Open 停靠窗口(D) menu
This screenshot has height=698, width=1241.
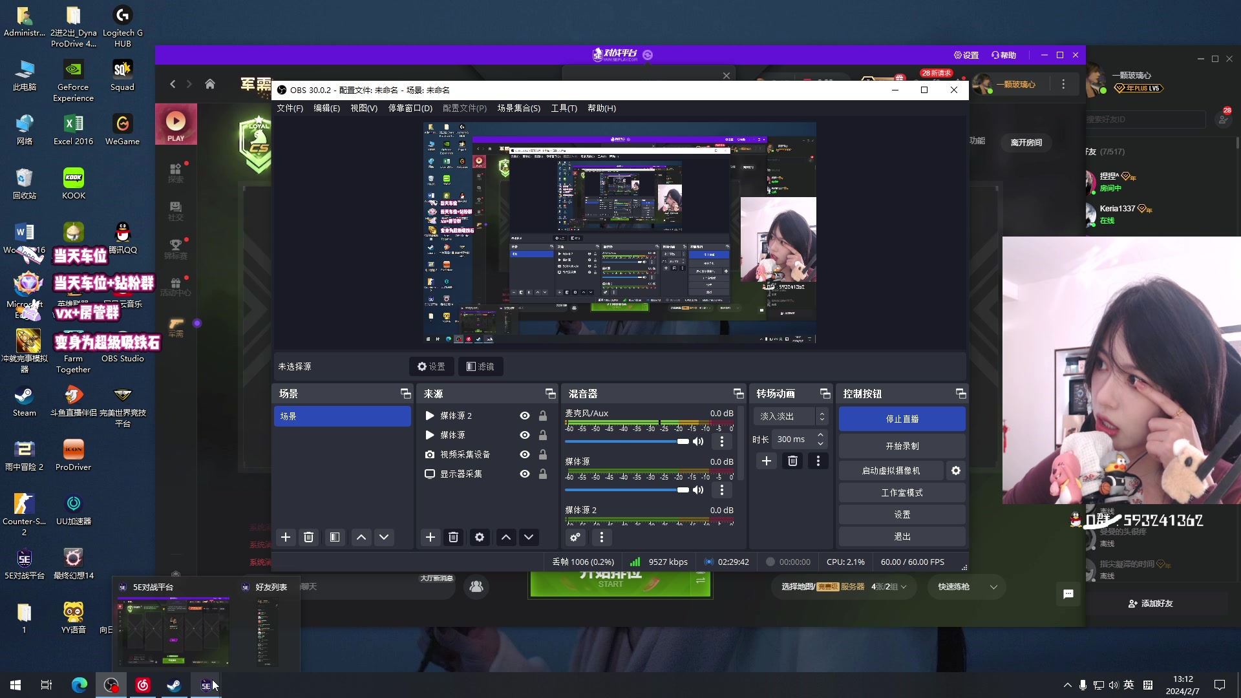tap(410, 108)
